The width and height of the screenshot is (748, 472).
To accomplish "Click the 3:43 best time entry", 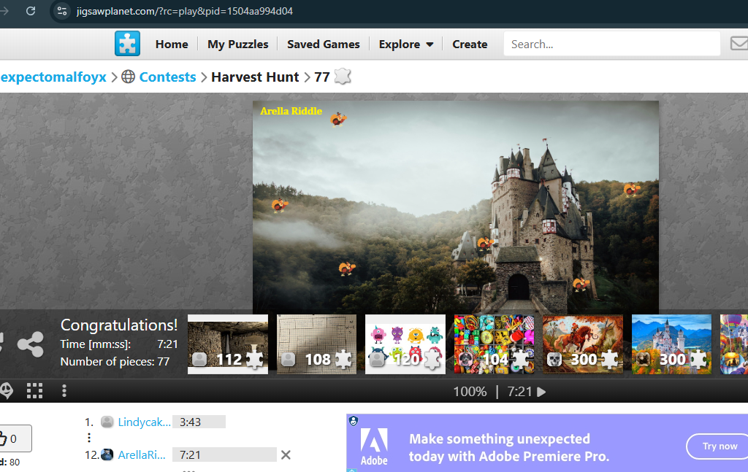I will pos(199,422).
